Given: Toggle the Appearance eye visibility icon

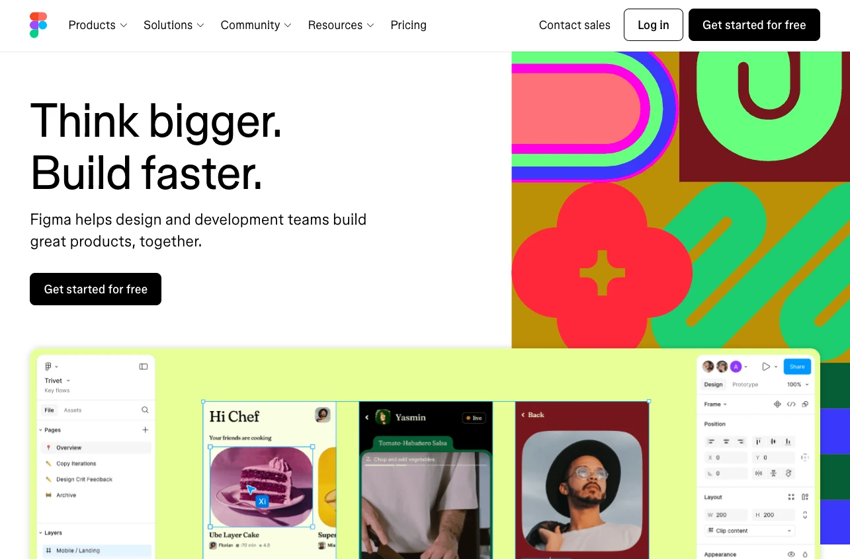Looking at the screenshot, I should coord(791,554).
